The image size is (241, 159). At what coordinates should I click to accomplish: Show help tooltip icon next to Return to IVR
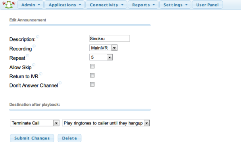pyautogui.click(x=41, y=74)
